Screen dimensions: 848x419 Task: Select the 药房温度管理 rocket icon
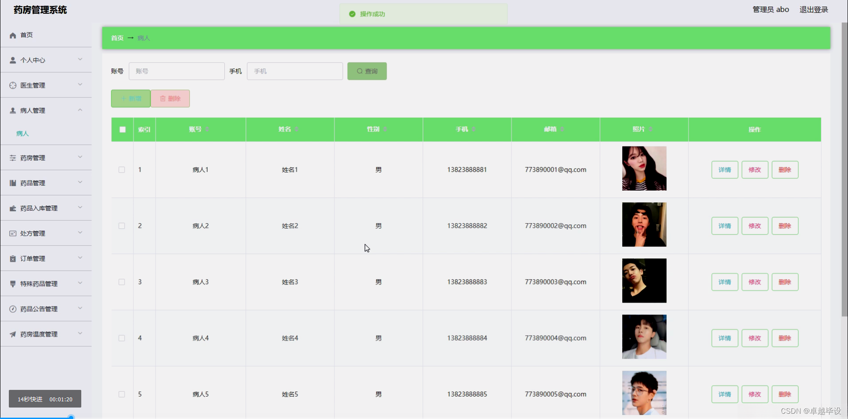click(12, 334)
